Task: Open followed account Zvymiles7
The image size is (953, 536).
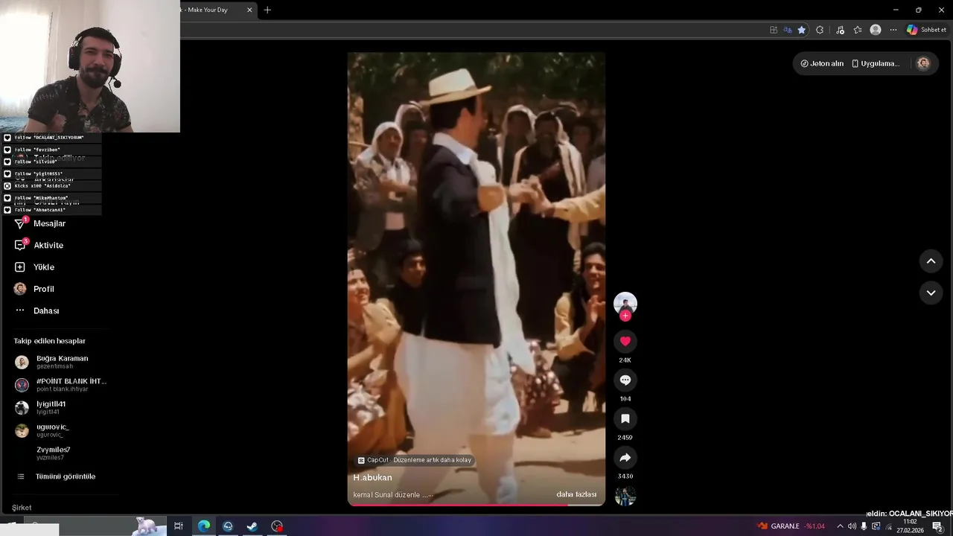Action: pos(53,453)
